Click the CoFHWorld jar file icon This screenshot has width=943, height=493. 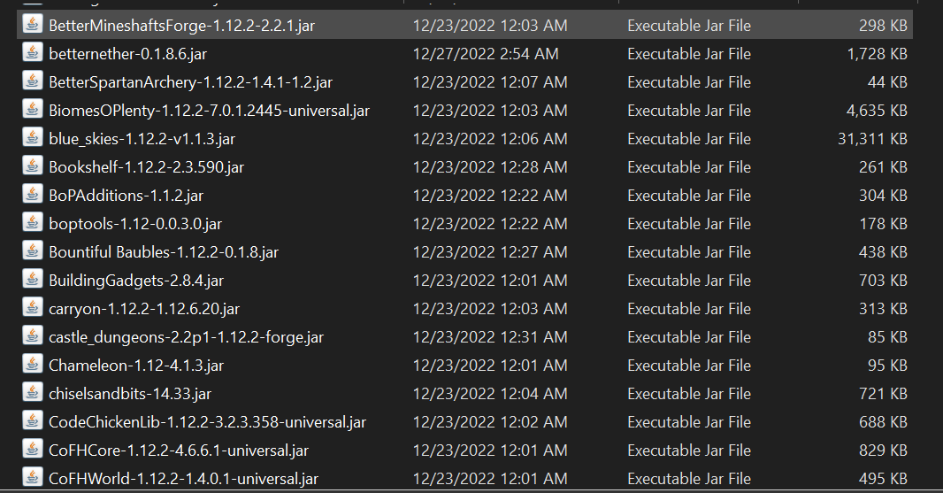point(33,477)
